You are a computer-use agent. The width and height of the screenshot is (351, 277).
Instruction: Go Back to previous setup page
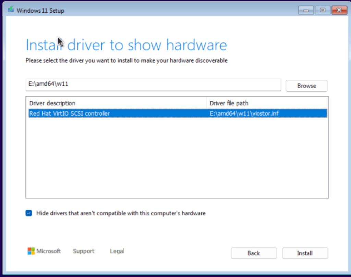(254, 253)
